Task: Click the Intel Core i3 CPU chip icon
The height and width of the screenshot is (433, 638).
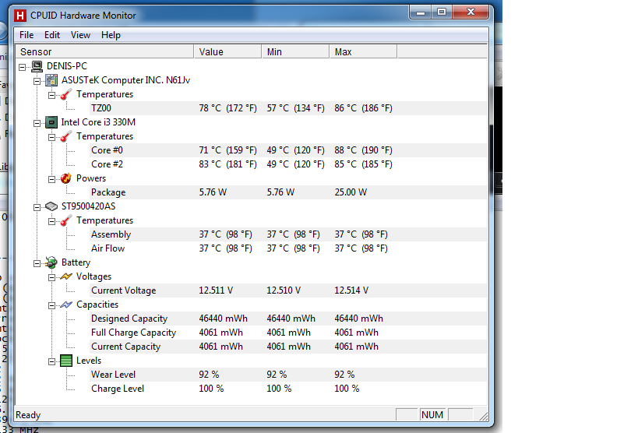Action: pos(51,122)
